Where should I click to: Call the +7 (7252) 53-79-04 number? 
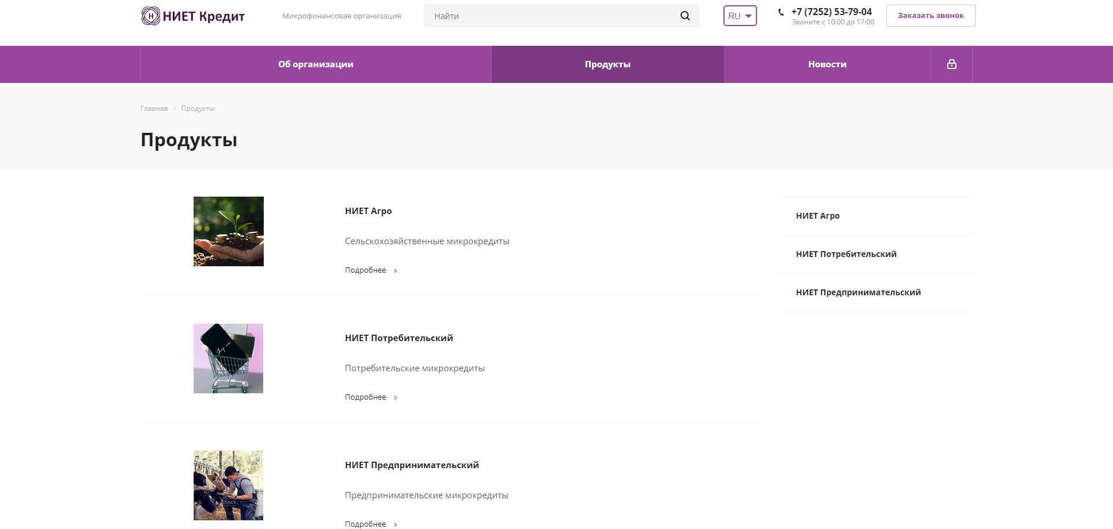coord(831,12)
